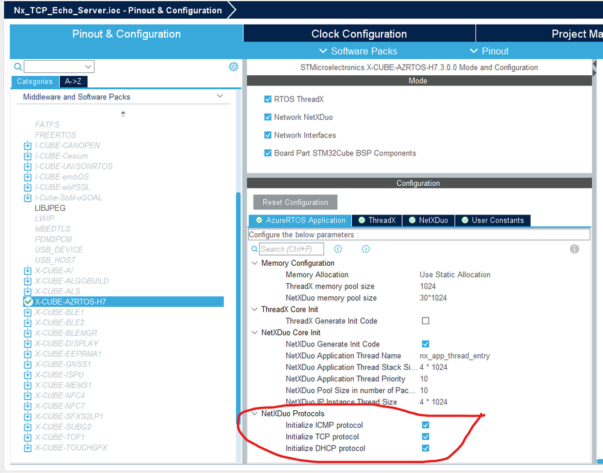
Task: Click the download icon next to X-CUBE-BLE2
Action: tap(28, 322)
